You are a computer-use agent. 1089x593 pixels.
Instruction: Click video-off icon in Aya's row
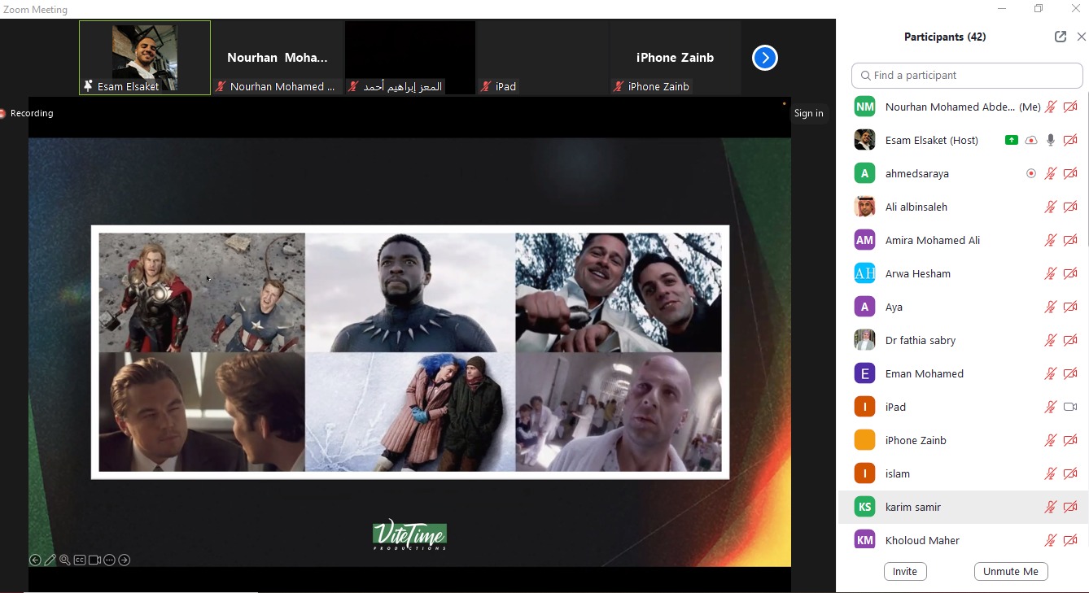point(1070,307)
